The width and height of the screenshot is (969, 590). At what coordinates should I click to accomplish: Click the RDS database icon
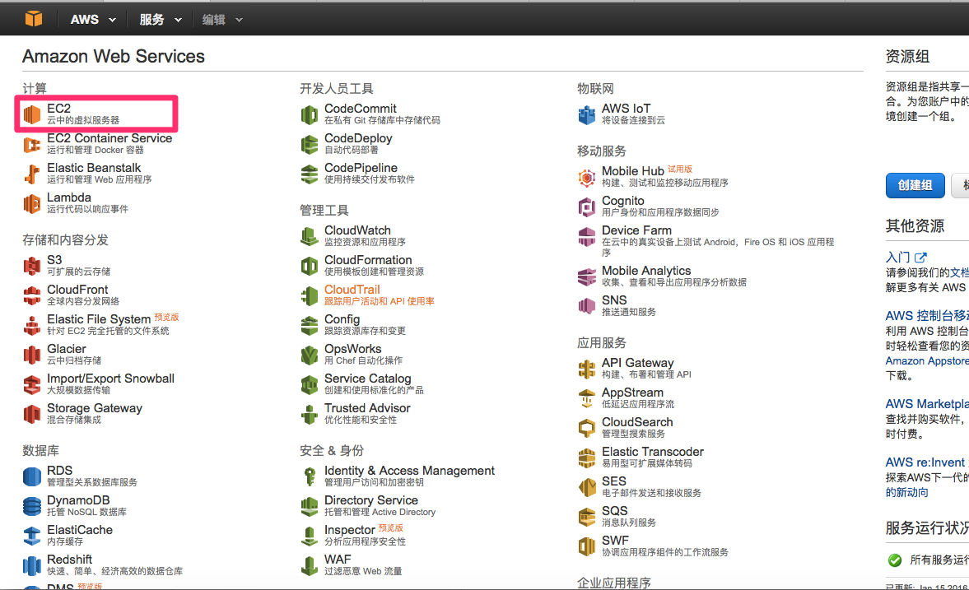tap(32, 476)
